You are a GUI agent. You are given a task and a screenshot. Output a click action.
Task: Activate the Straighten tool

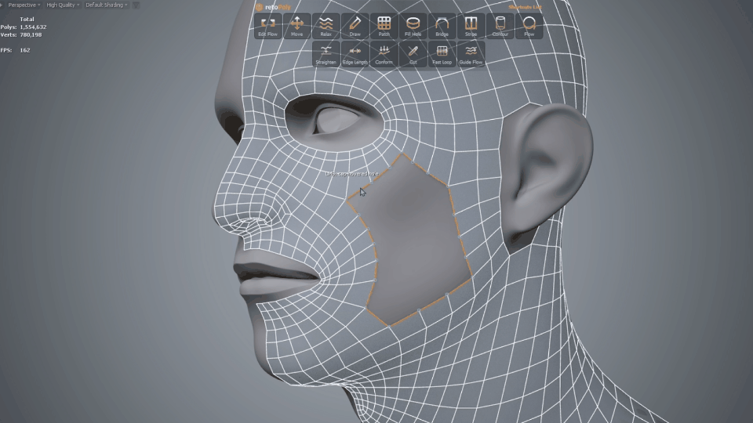coord(326,54)
